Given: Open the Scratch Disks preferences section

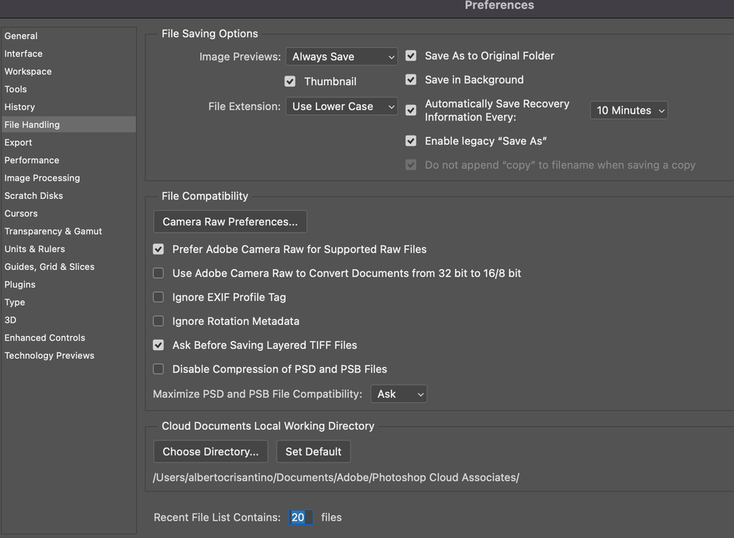Looking at the screenshot, I should pos(34,196).
